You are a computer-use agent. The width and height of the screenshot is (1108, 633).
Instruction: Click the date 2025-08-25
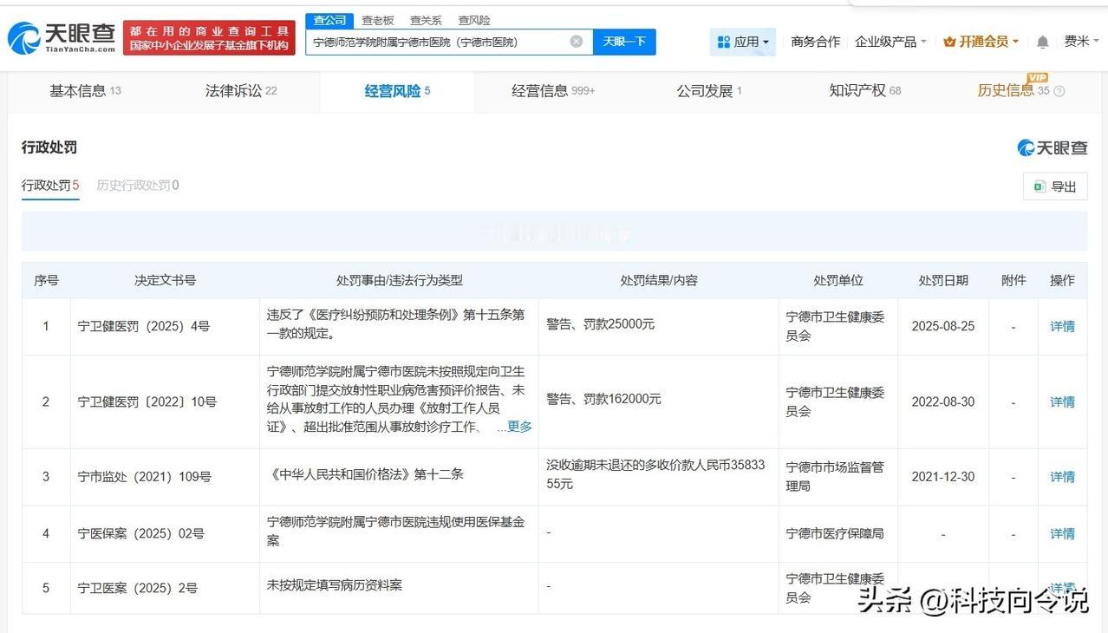pos(943,326)
